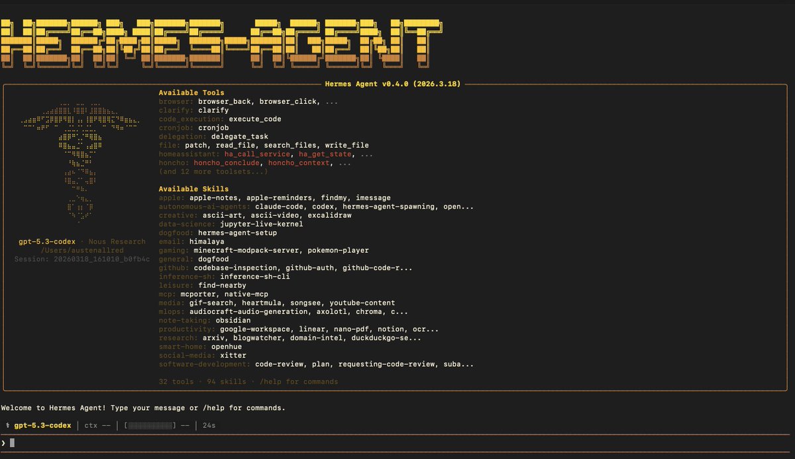Screen dimensions: 795x459
Task: Select the "Available Skills" heading
Action: (193, 189)
